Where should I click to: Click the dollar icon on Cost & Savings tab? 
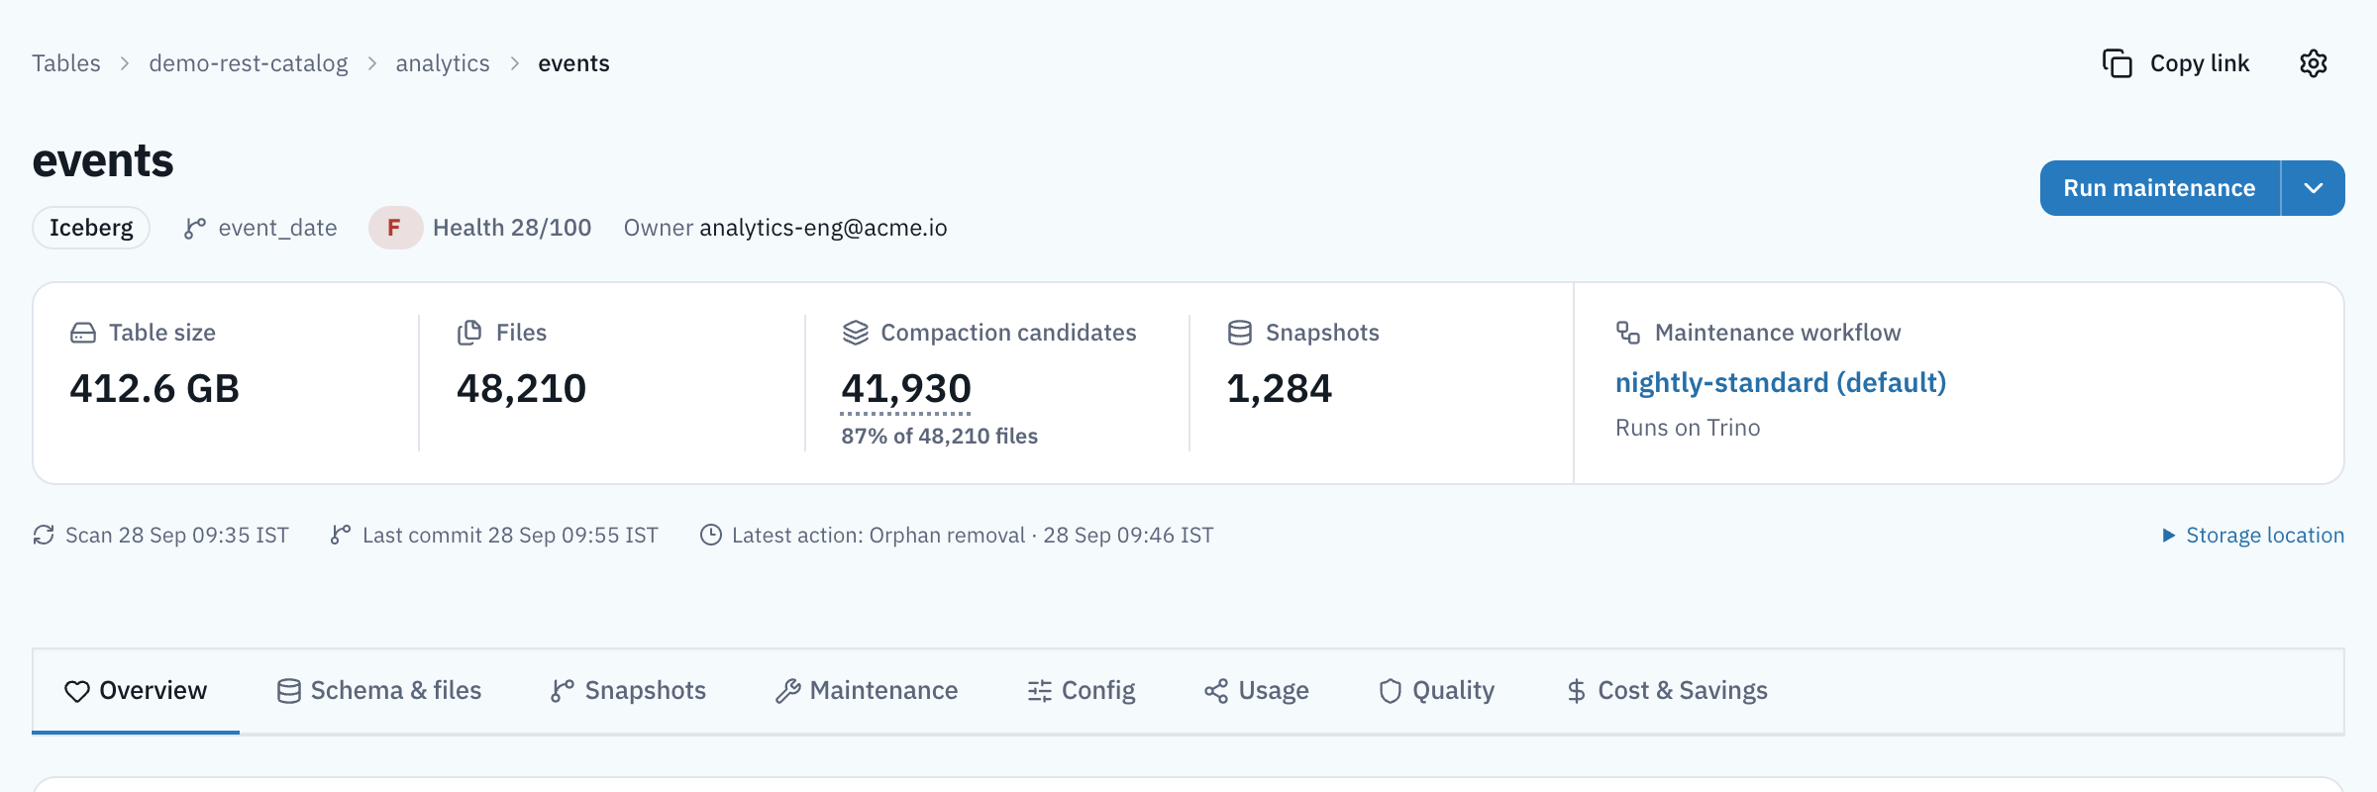[x=1577, y=691]
